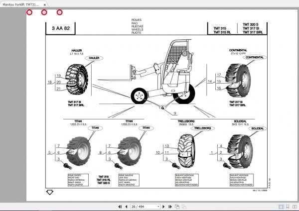The image size is (299, 211).
Task: Click the "RUEDAS" title text
Action: click(137, 26)
